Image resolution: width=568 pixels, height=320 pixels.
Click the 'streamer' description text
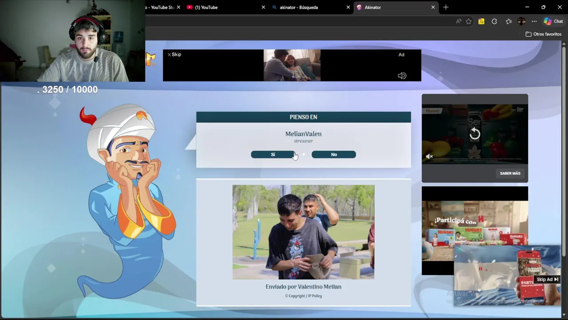[304, 141]
